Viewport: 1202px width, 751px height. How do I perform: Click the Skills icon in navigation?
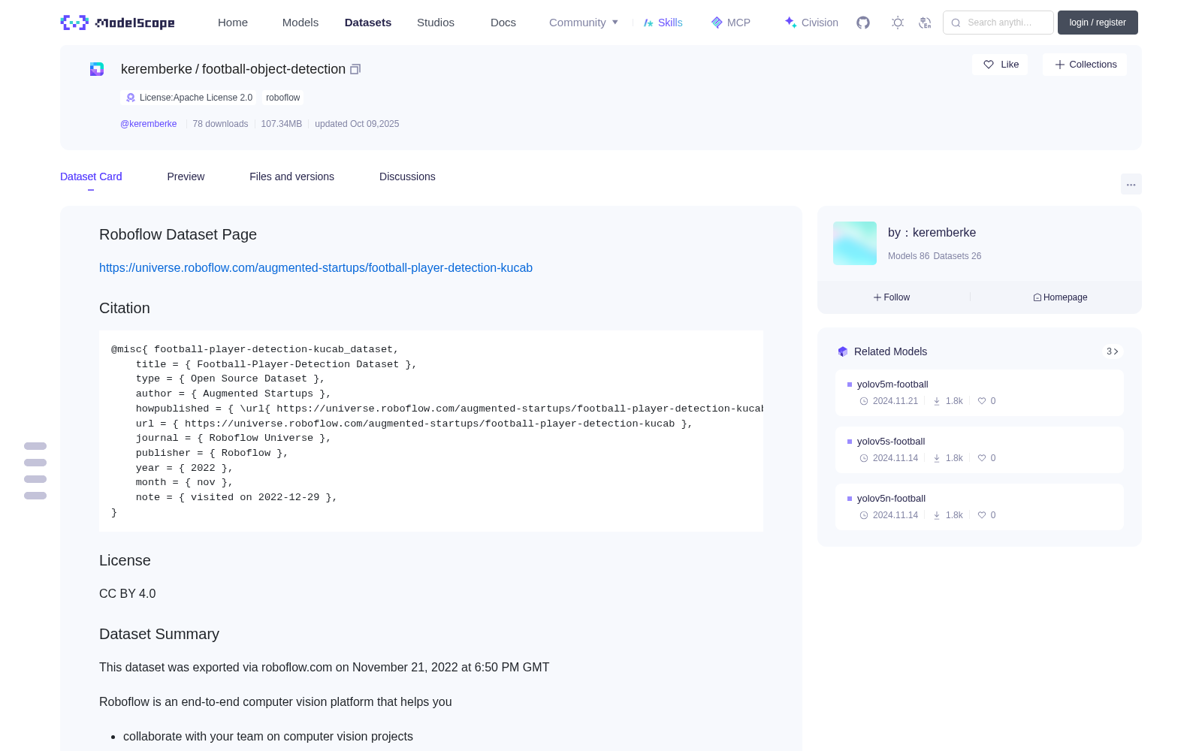(648, 23)
